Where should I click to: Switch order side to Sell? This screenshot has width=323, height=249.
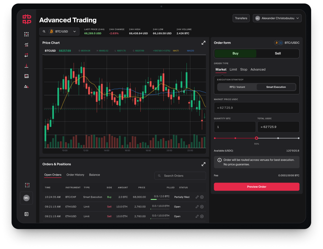278,54
